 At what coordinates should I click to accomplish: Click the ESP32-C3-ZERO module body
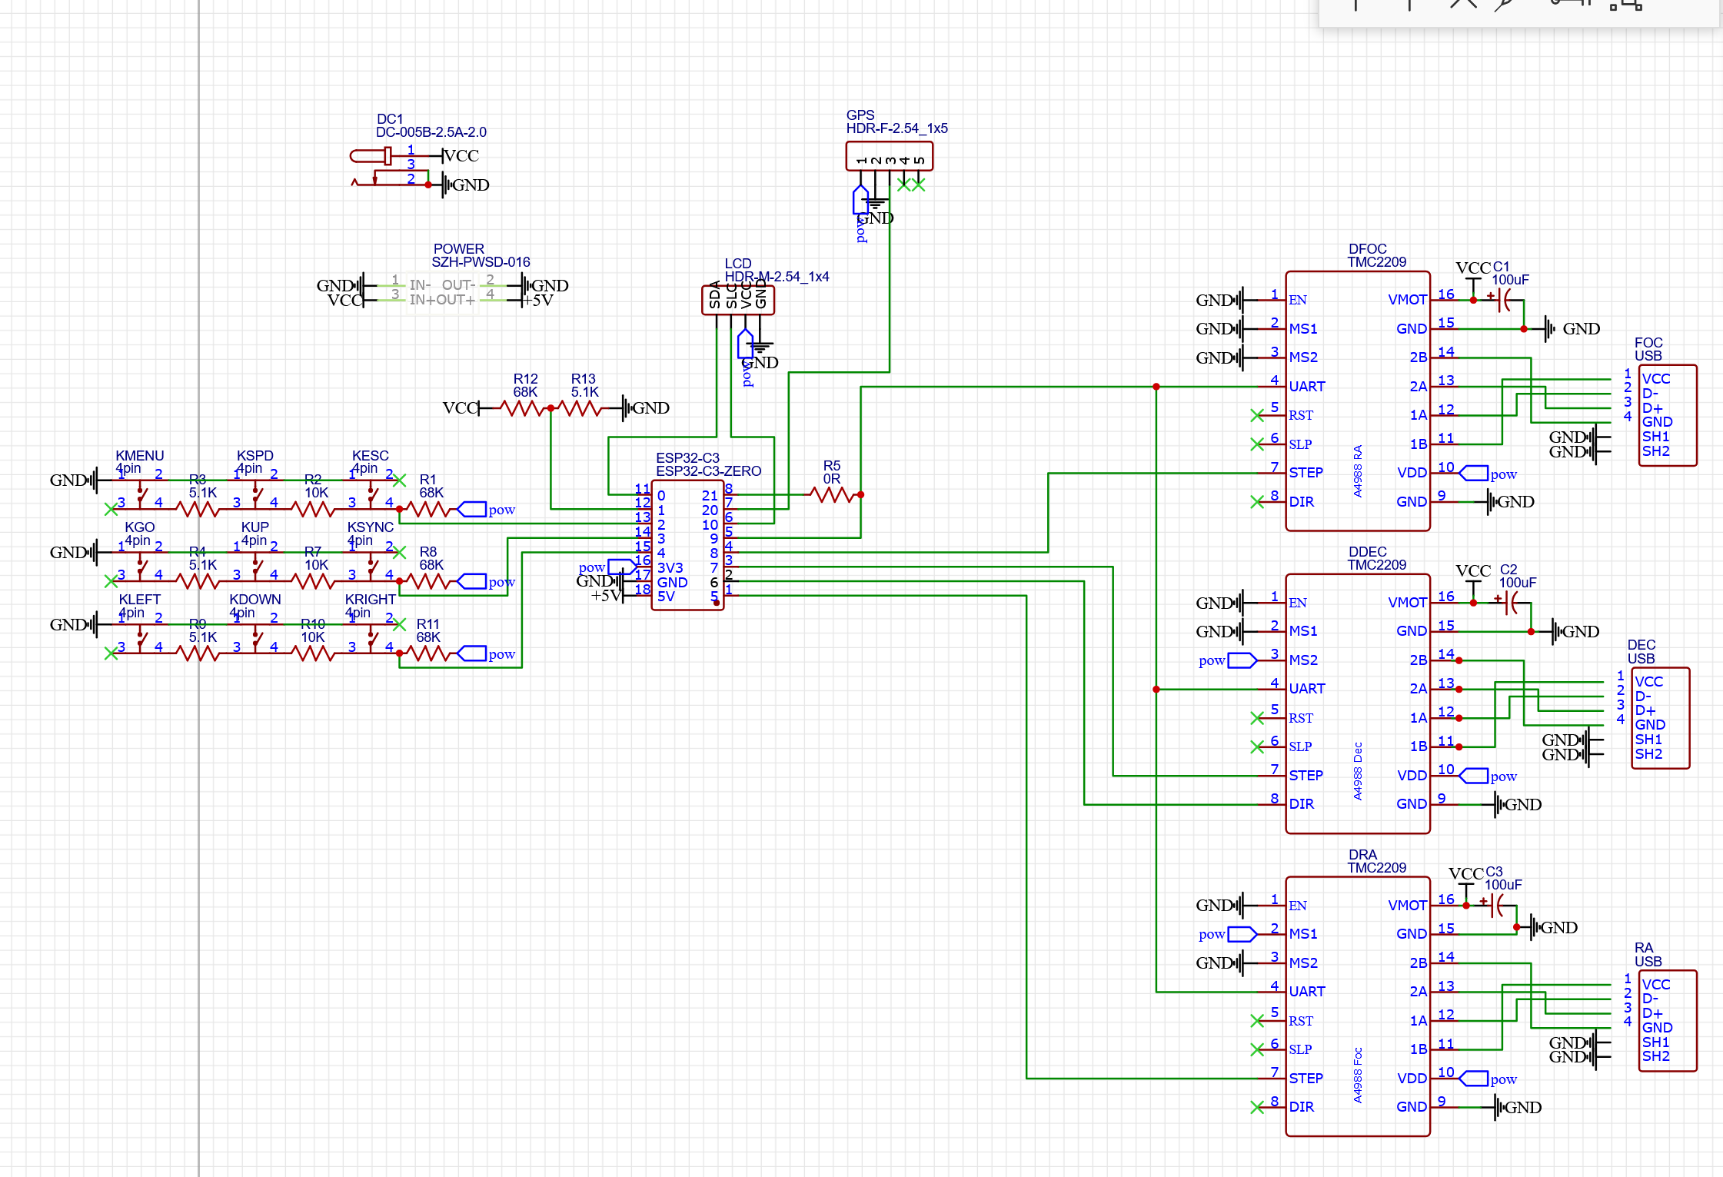pos(687,545)
